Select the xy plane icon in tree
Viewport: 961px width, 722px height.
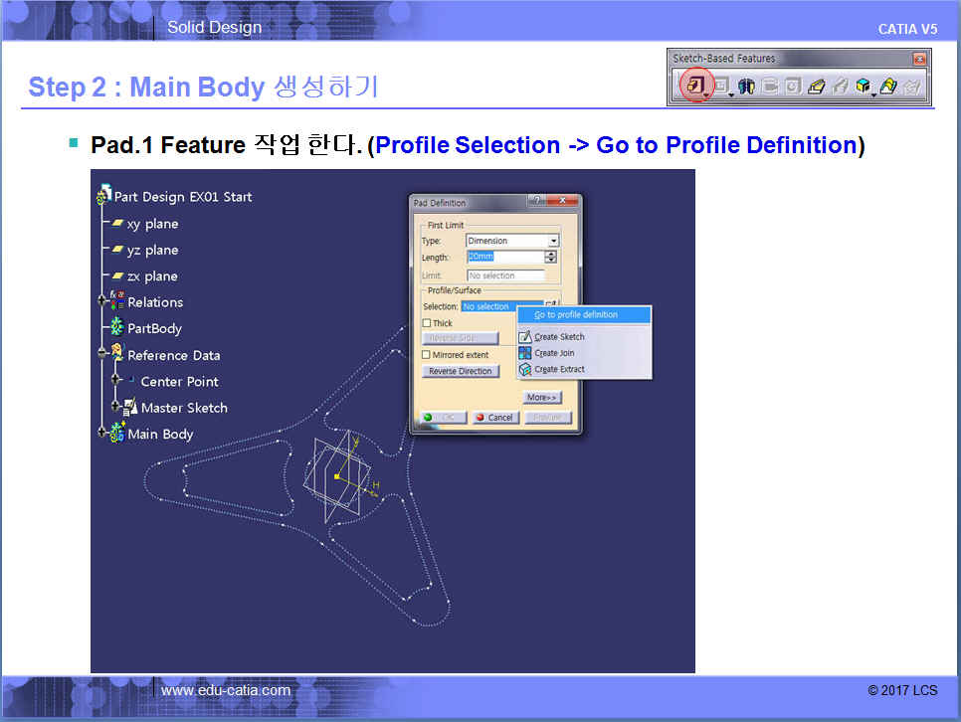pos(117,223)
